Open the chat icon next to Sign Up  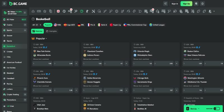pos(196,4)
